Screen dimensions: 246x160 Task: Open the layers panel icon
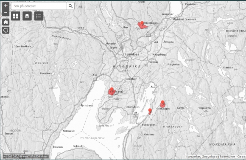click(x=27, y=16)
